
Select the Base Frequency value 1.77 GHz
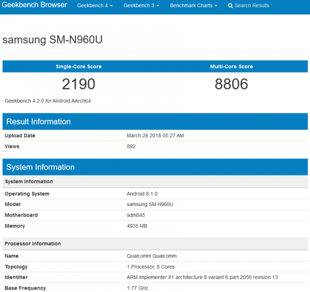(137, 288)
